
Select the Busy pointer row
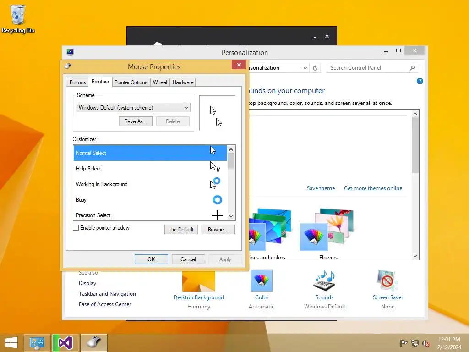(150, 200)
